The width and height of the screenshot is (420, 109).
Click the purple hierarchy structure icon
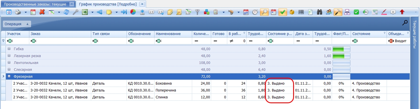point(347,12)
